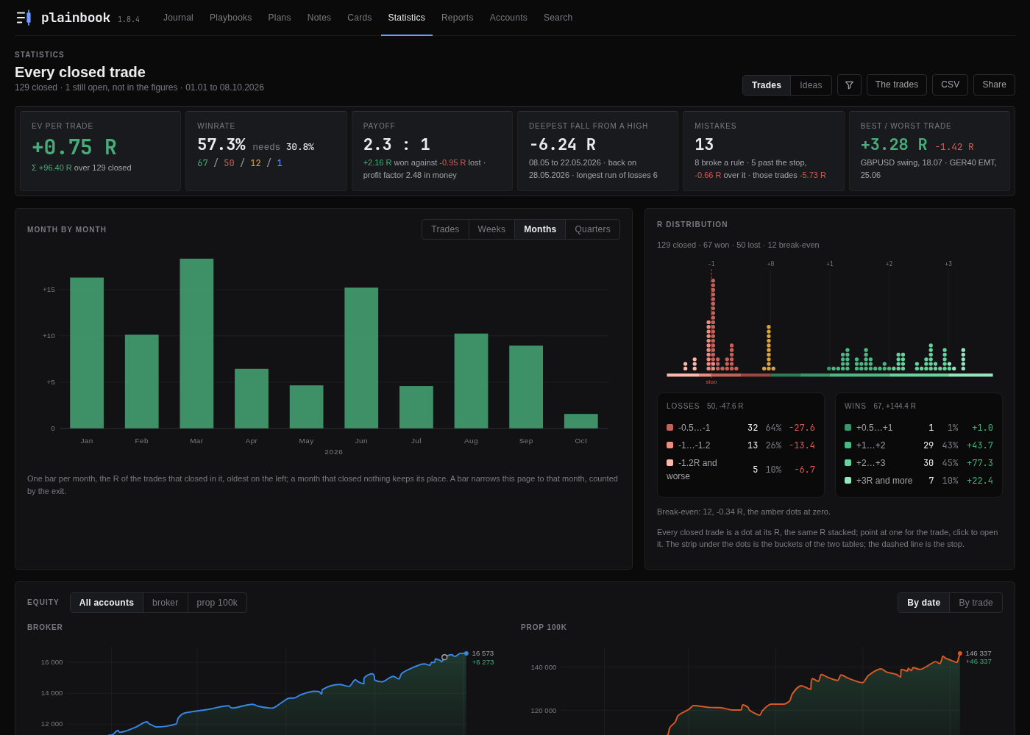Filter equity to the broker account
The image size is (1030, 735).
[x=166, y=603]
